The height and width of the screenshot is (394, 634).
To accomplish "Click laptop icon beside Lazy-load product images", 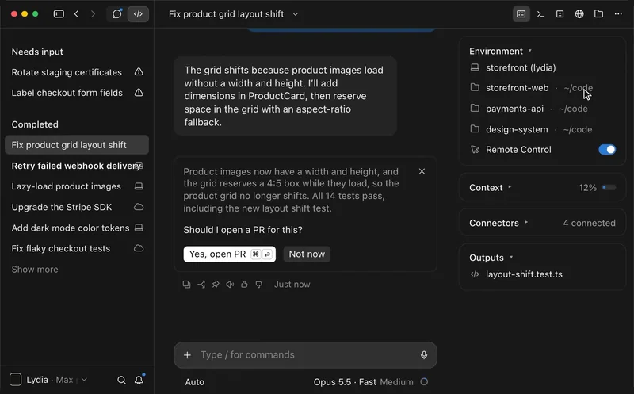I will point(139,186).
